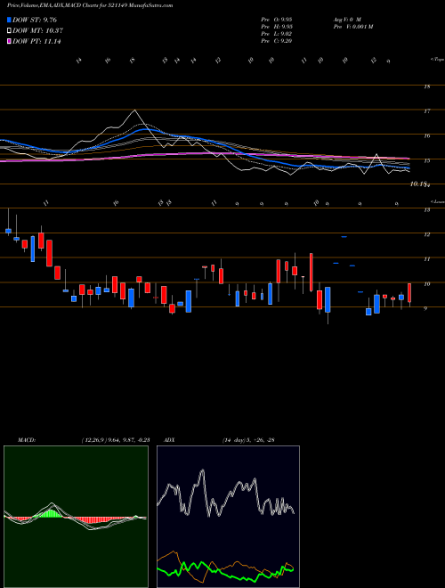The image size is (445, 588).
Task: Click the ADX values '(14 day) 5, +26, -28'
Action: pos(248,440)
